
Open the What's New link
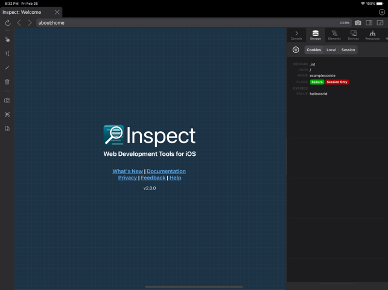tap(127, 171)
